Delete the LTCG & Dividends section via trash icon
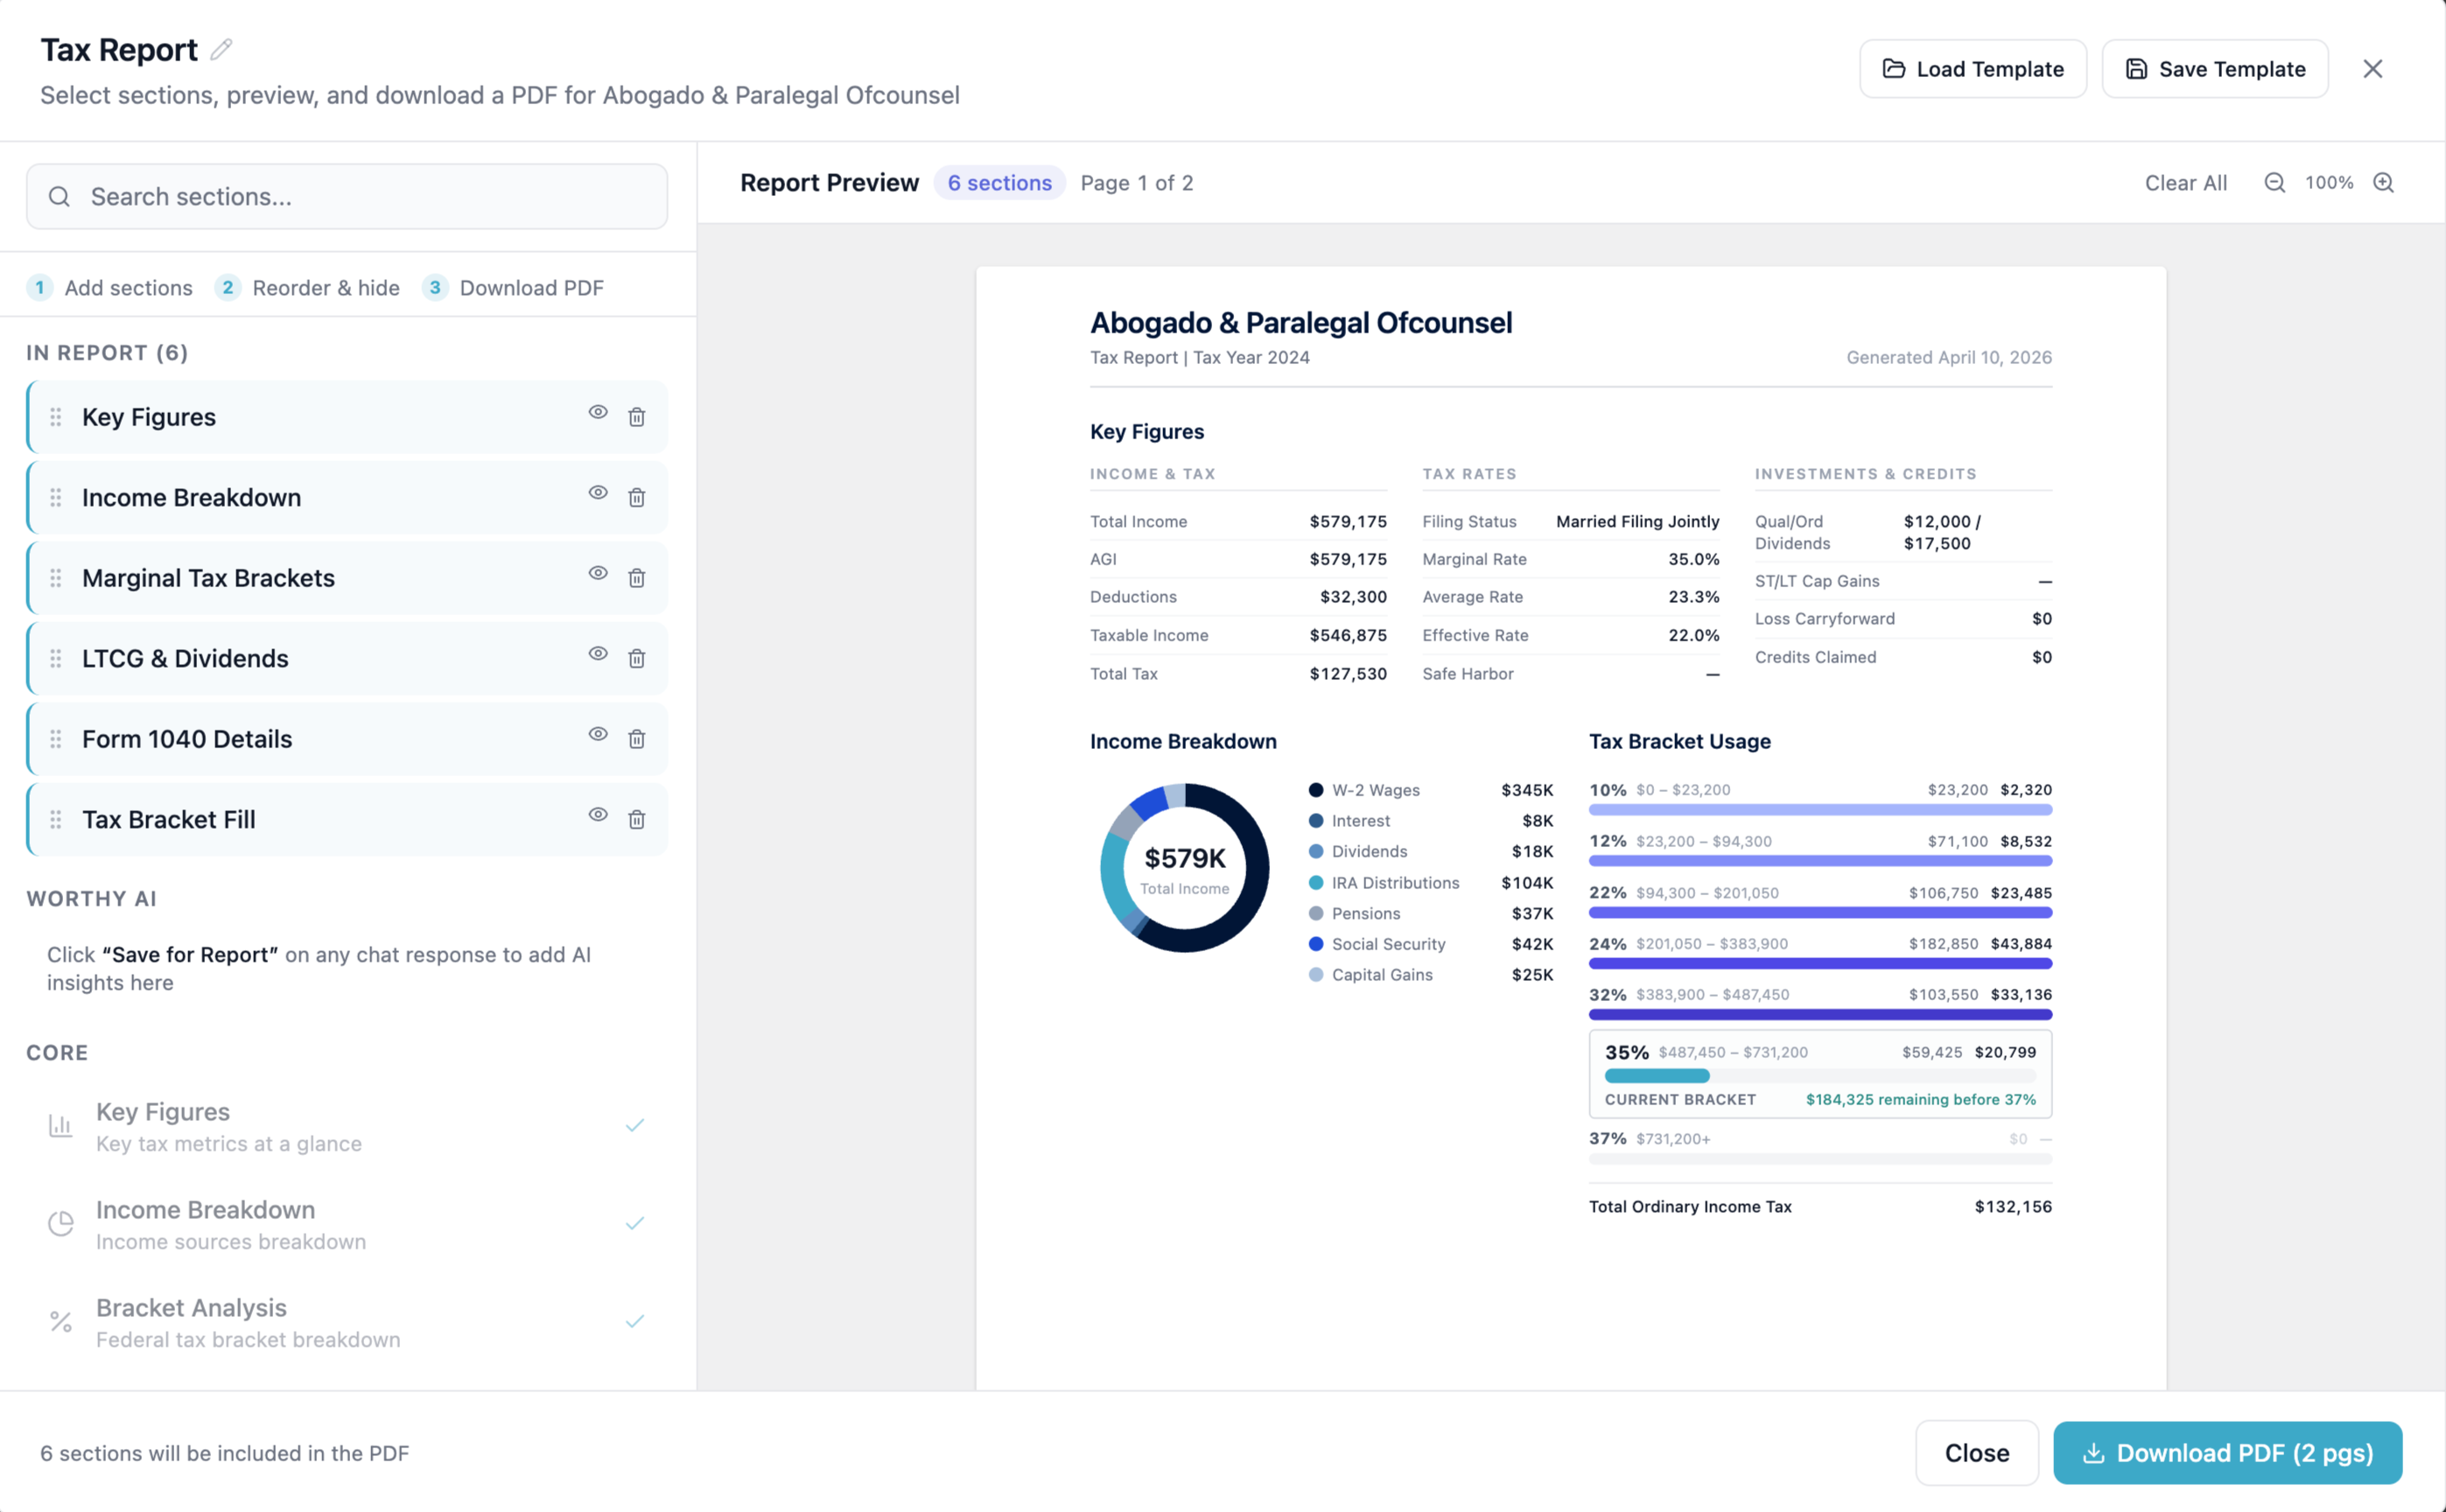The height and width of the screenshot is (1512, 2446). point(637,658)
